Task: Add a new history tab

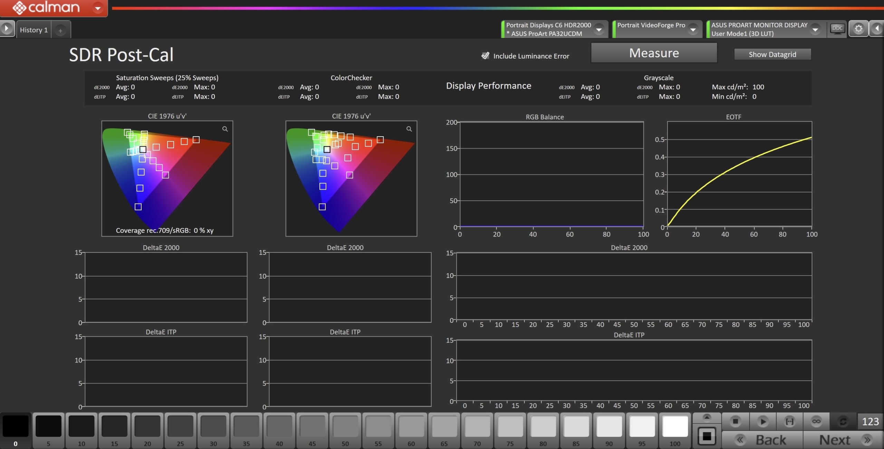Action: 60,31
